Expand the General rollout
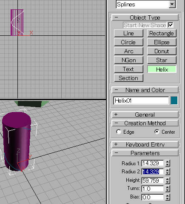 [x=145, y=115]
